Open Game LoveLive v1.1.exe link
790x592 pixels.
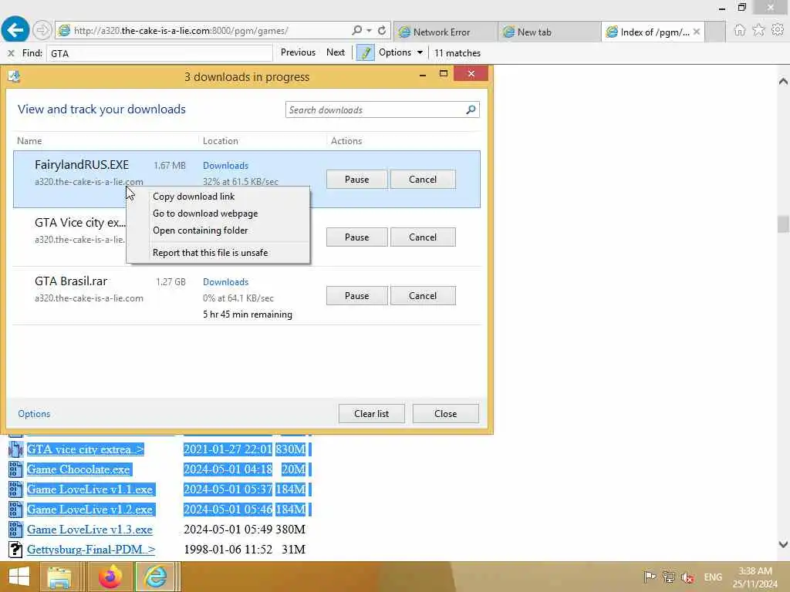coord(90,489)
